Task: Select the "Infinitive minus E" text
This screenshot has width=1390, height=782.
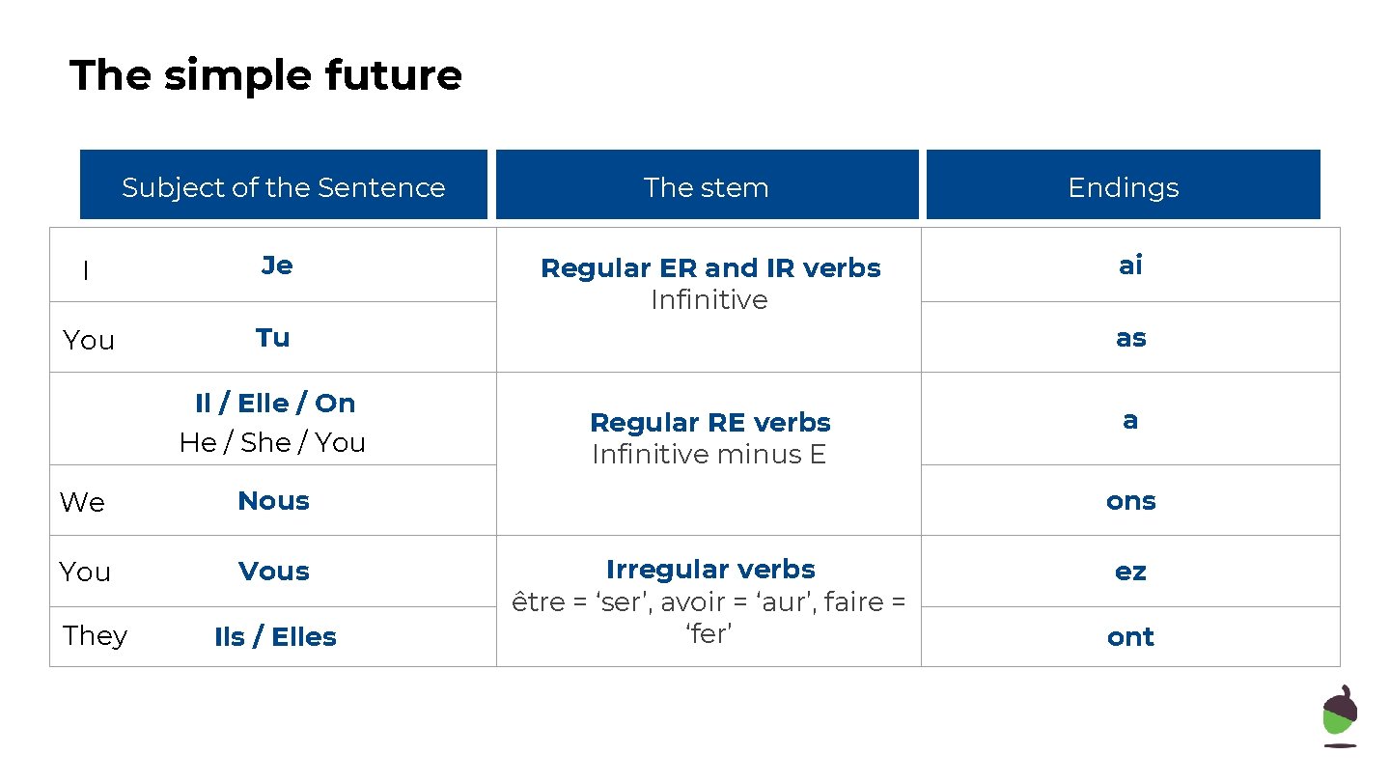Action: (709, 454)
